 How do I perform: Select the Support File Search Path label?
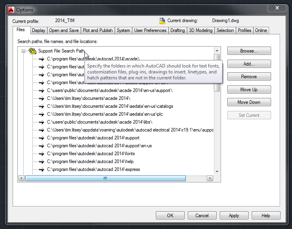pos(61,51)
